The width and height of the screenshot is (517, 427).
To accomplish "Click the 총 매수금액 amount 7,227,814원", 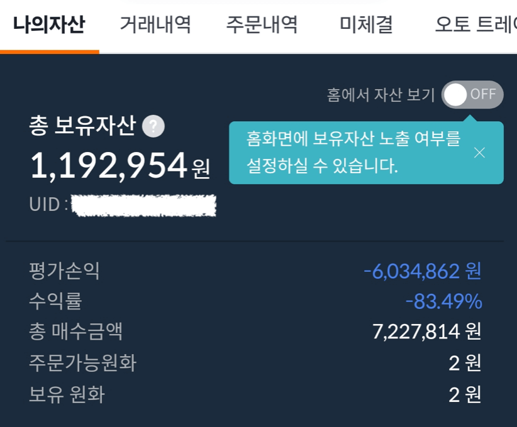I will click(428, 332).
